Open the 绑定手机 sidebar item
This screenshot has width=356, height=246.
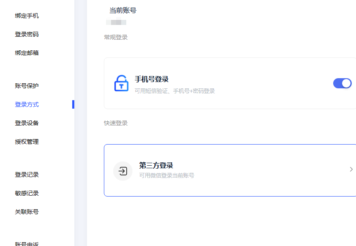click(x=27, y=16)
